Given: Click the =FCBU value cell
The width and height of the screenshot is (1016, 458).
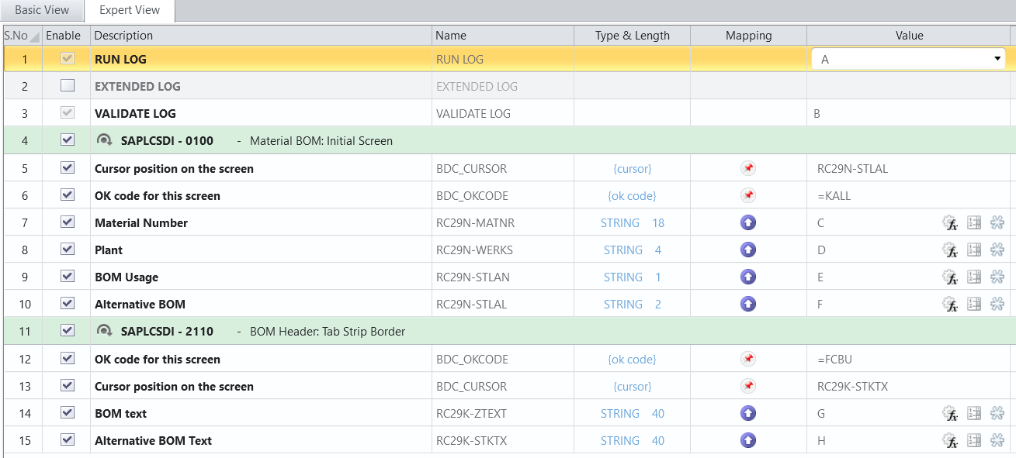Looking at the screenshot, I should click(x=835, y=360).
